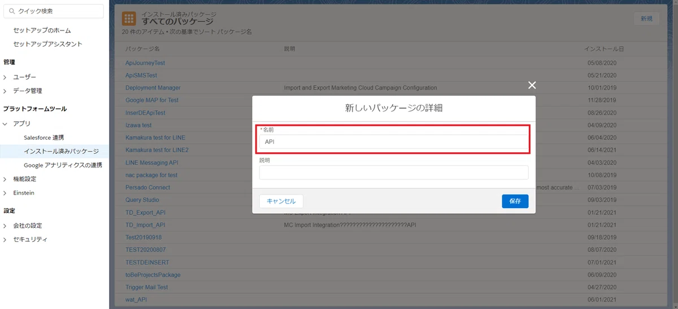Click the quick search box

coord(54,11)
